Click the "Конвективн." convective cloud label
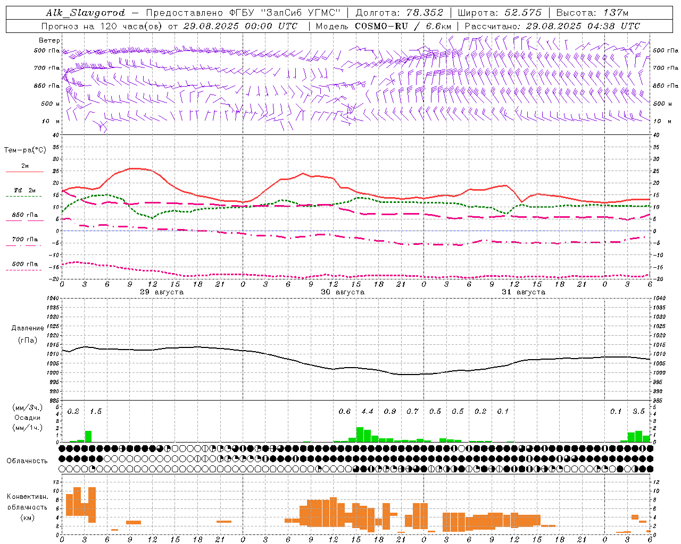Viewport: 681px width, 544px height. tap(28, 497)
